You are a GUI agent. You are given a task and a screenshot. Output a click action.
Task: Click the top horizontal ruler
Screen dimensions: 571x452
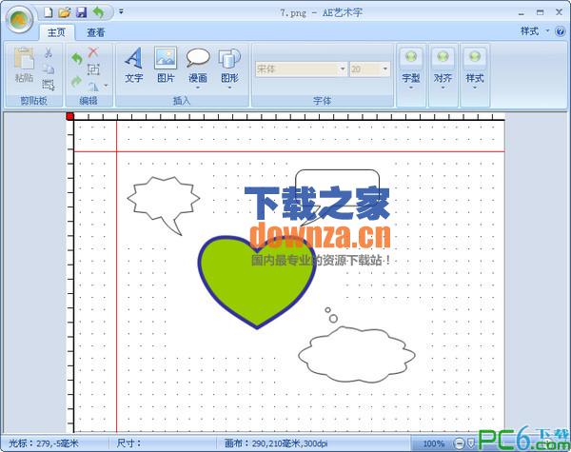289,116
